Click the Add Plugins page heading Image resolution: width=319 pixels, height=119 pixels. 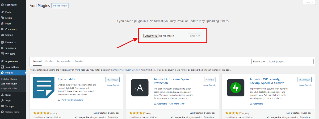click(40, 6)
